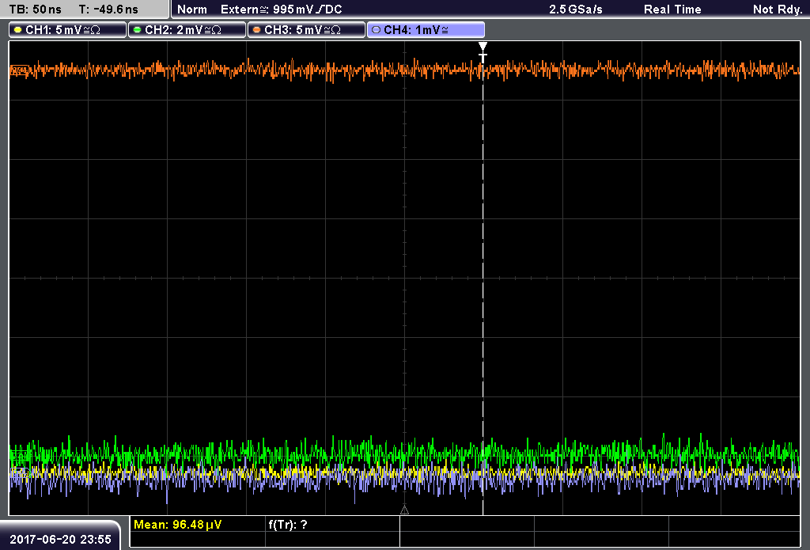Select the CH3: 5 mV channel tab
The height and width of the screenshot is (550, 810).
(x=306, y=30)
